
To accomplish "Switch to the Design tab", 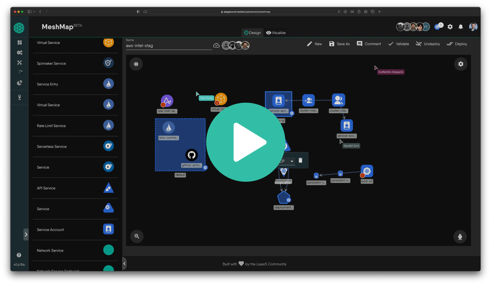I will click(x=252, y=33).
